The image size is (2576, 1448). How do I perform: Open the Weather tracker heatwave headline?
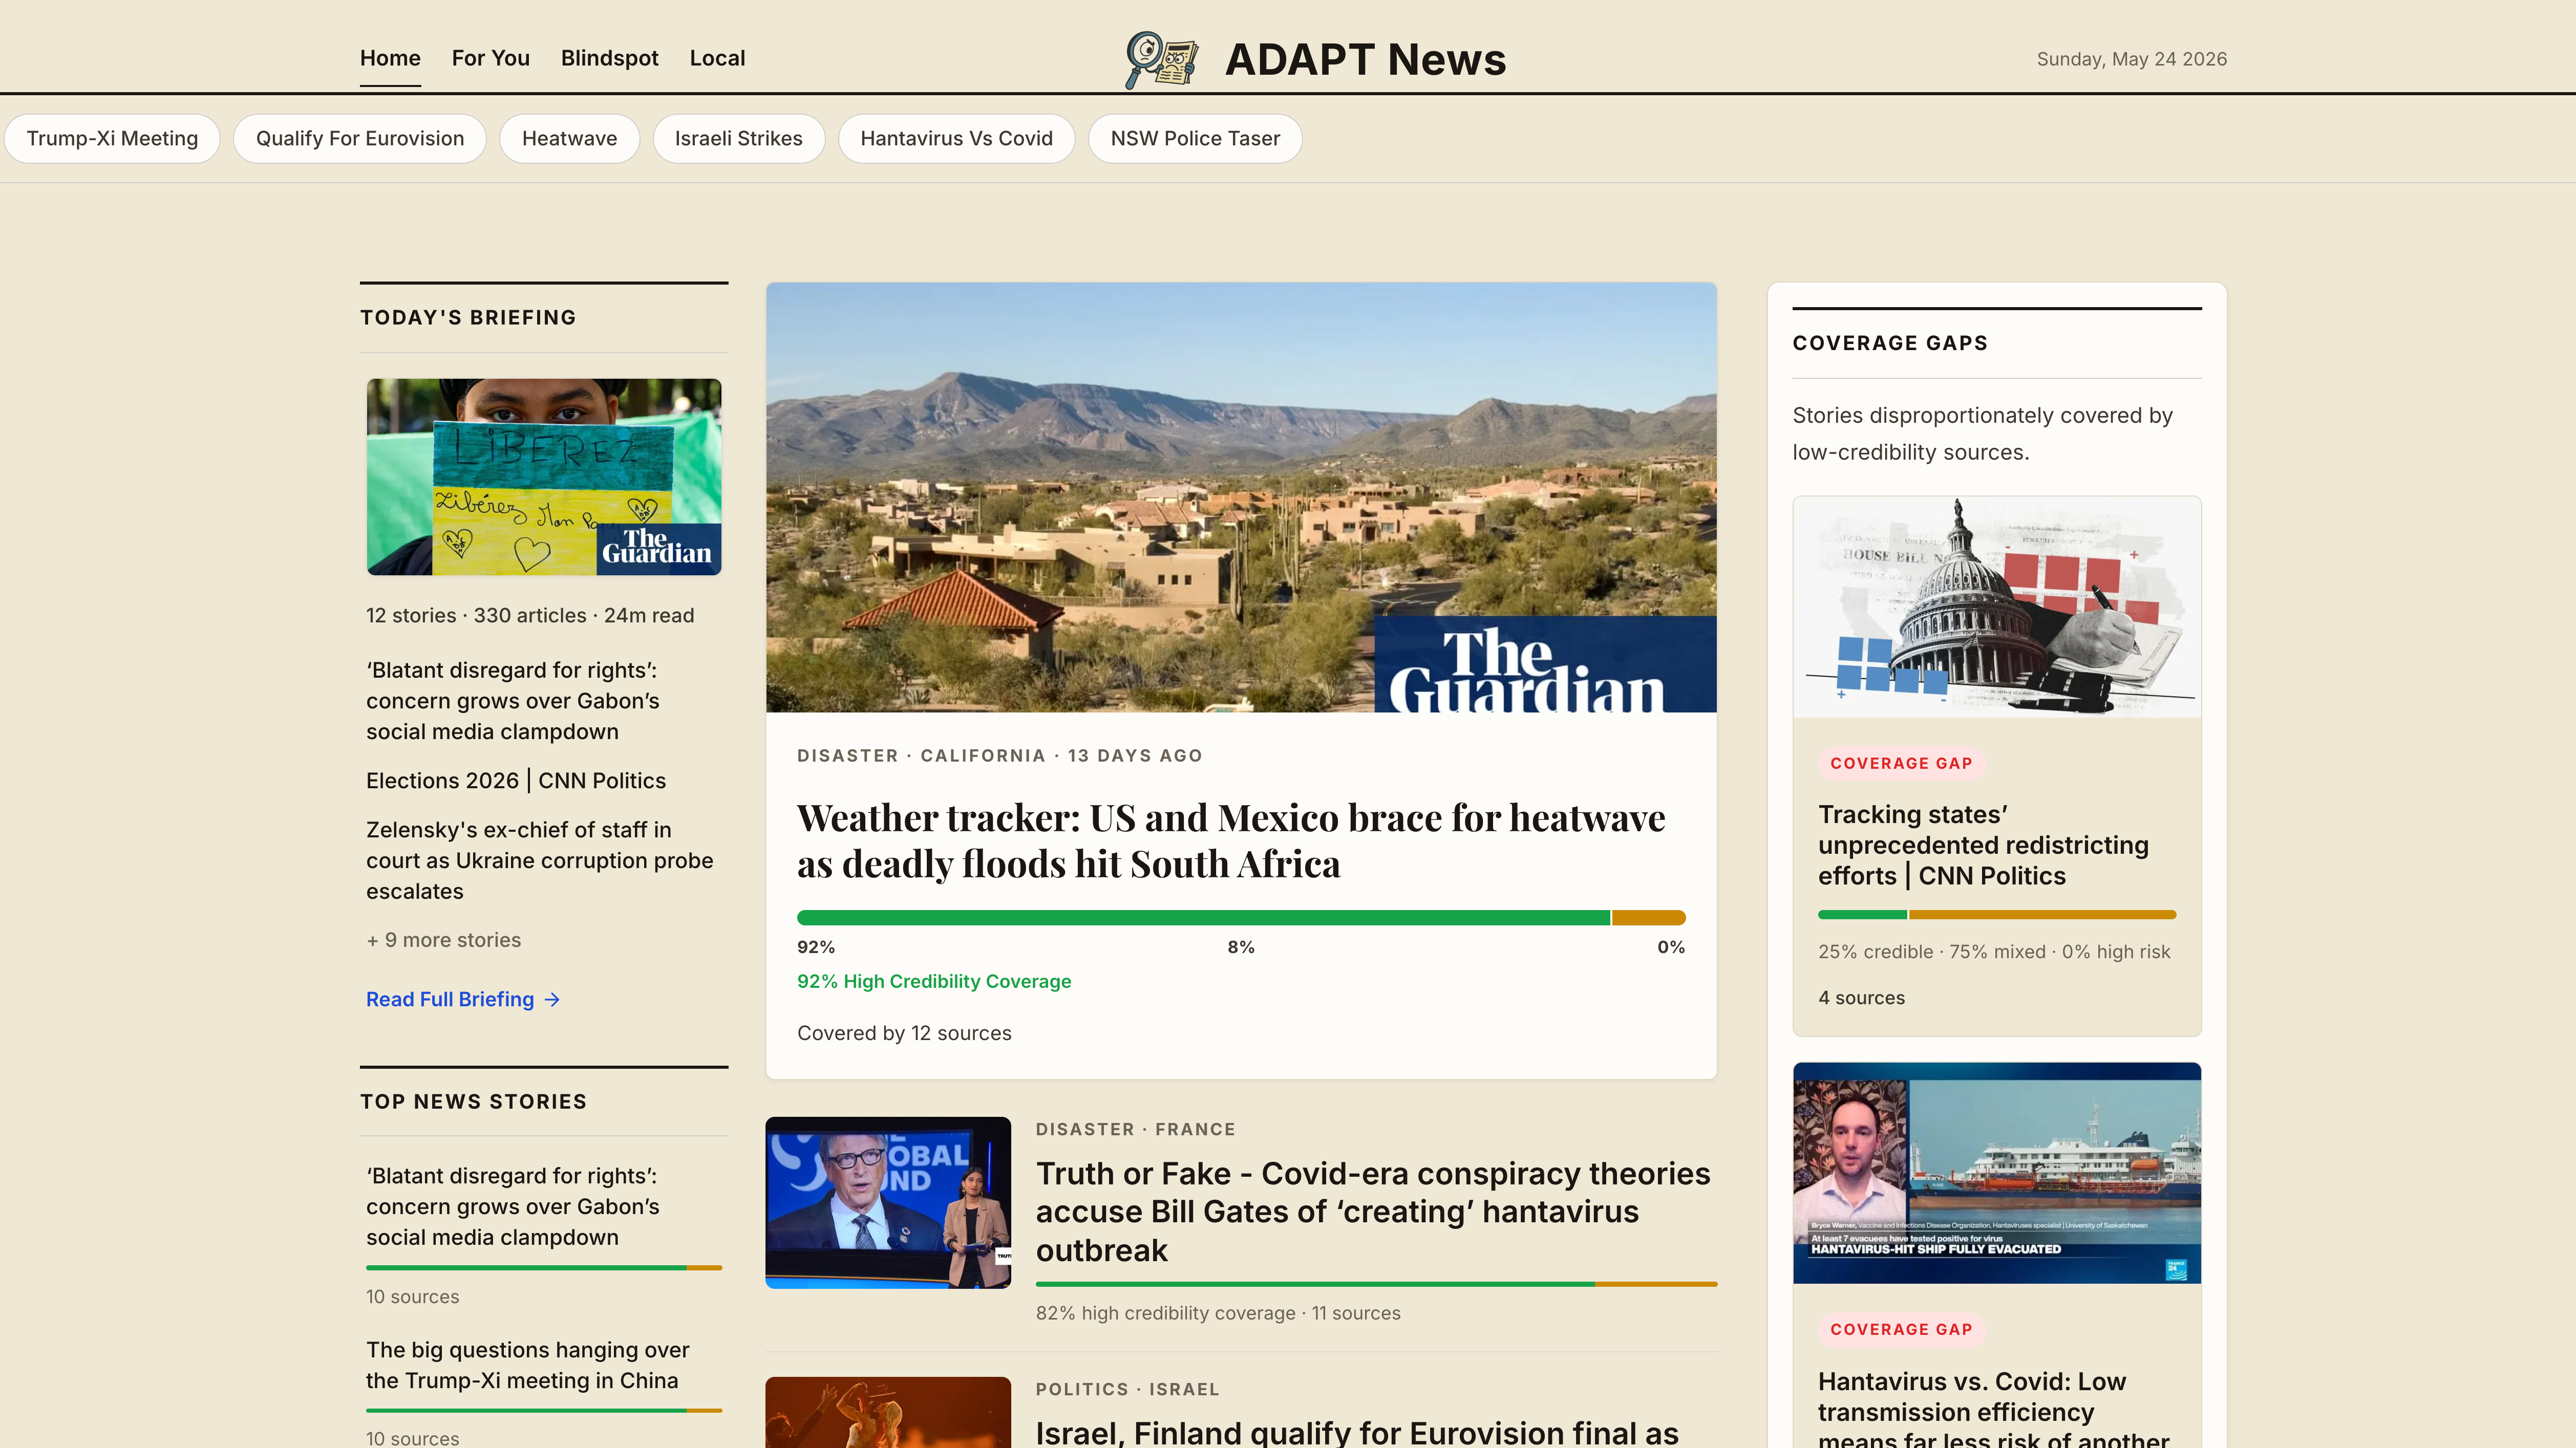click(1231, 840)
